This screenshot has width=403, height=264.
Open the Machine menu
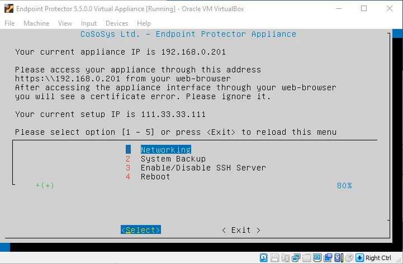pyautogui.click(x=36, y=23)
